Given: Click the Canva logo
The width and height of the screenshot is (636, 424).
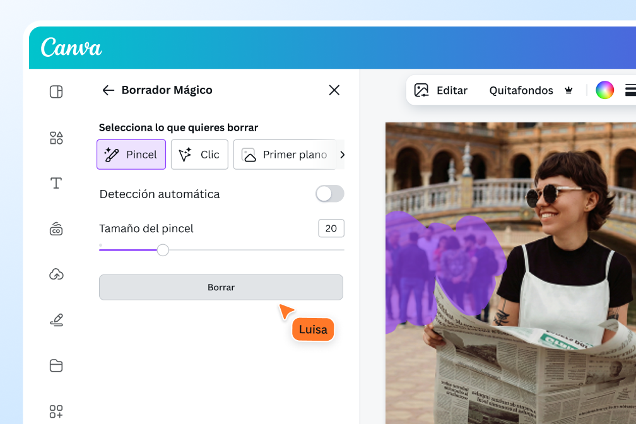Looking at the screenshot, I should 71,47.
